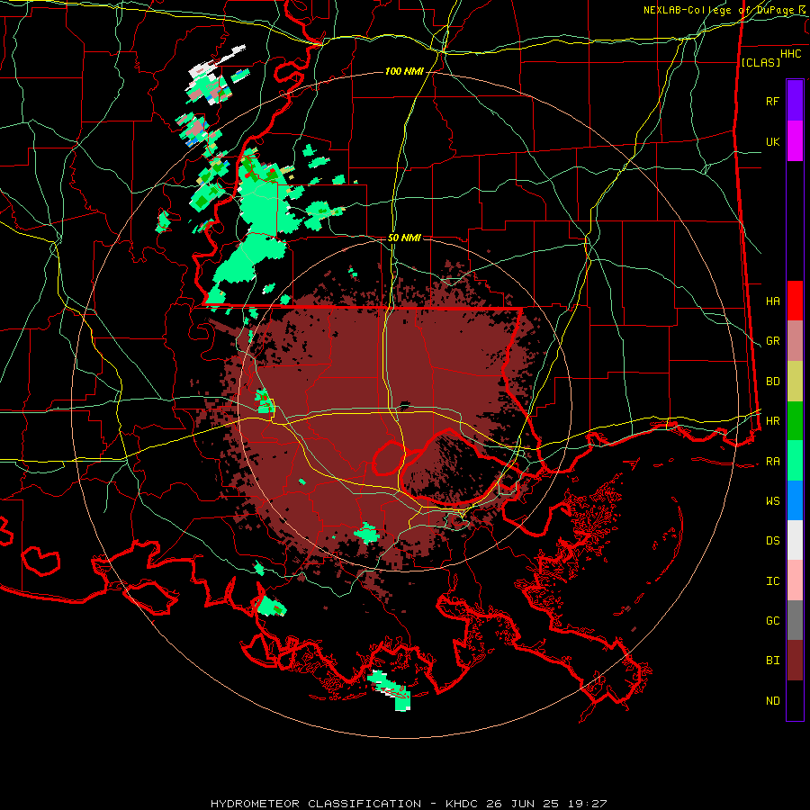Image resolution: width=810 pixels, height=810 pixels.
Task: Click the BI brown legend swatch
Action: point(795,661)
